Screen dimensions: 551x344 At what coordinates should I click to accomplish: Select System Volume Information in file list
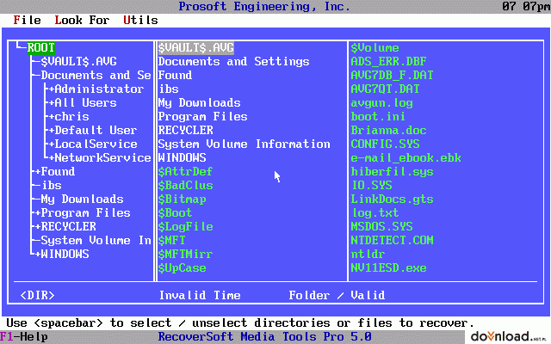click(245, 144)
